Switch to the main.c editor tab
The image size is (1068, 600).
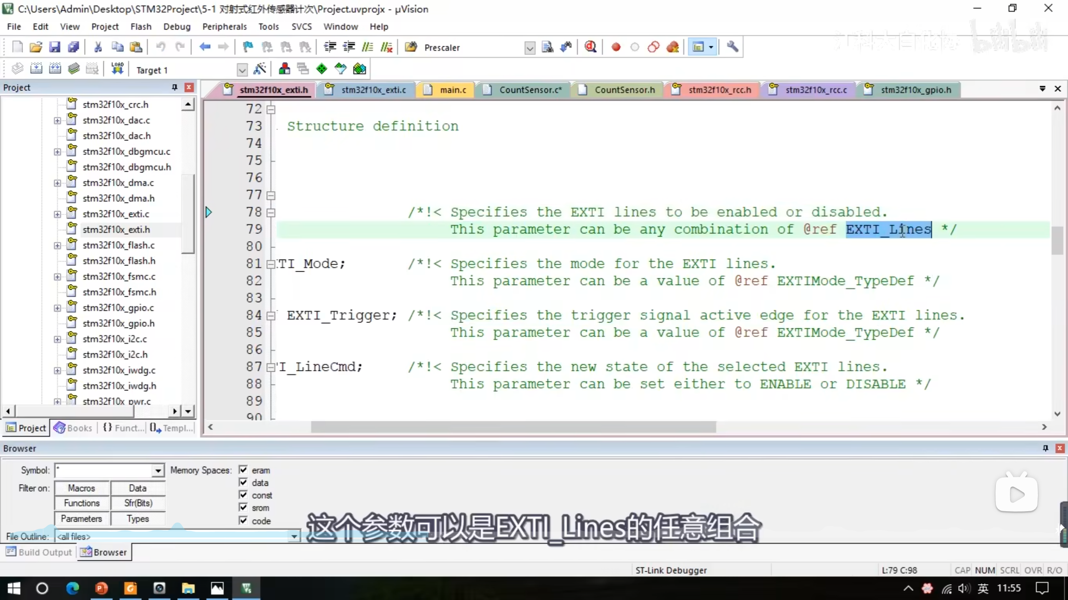pyautogui.click(x=453, y=90)
